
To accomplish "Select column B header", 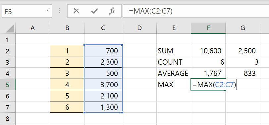I will click(67, 28).
